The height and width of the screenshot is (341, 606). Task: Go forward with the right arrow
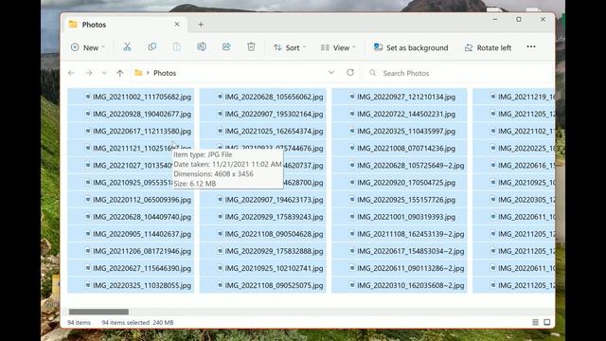coord(89,73)
